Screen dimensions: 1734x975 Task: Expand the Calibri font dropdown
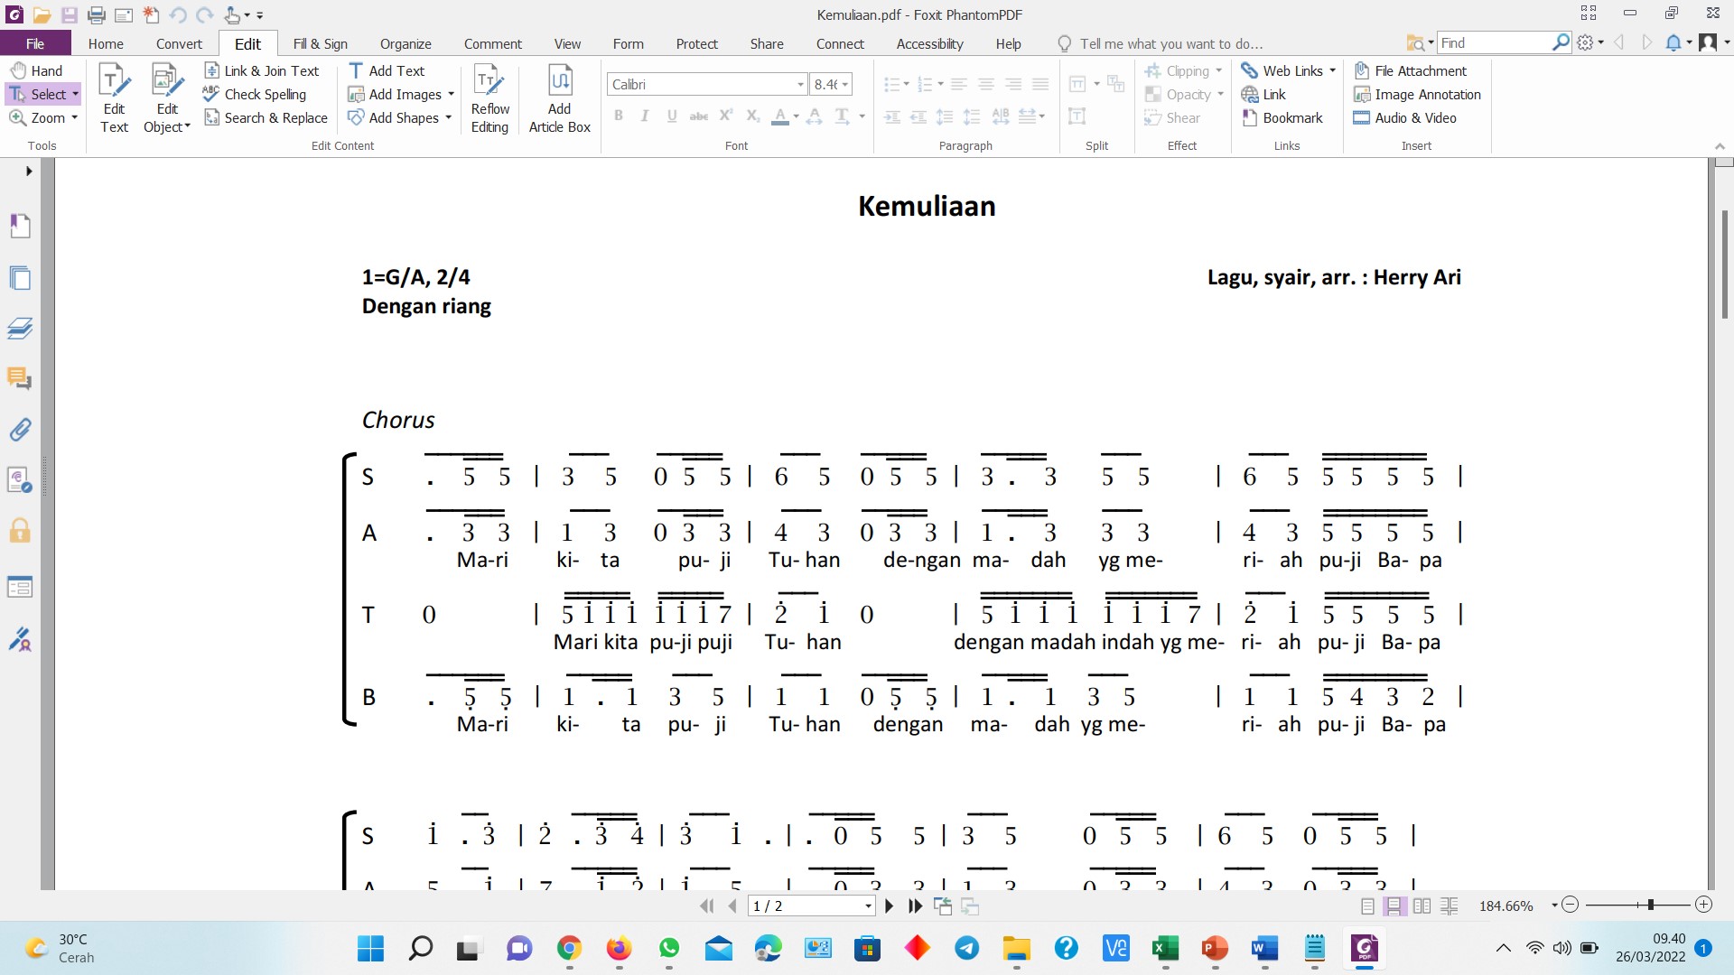point(800,85)
